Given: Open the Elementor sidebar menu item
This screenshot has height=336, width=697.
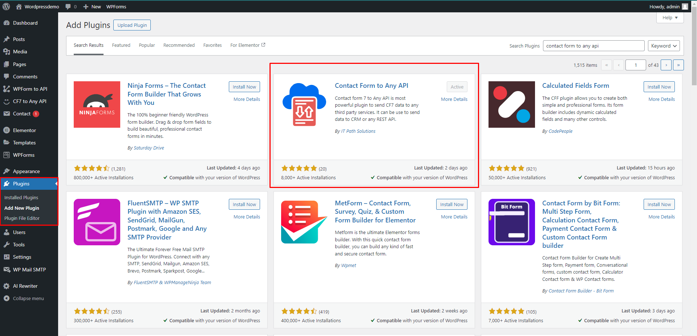Looking at the screenshot, I should (24, 130).
